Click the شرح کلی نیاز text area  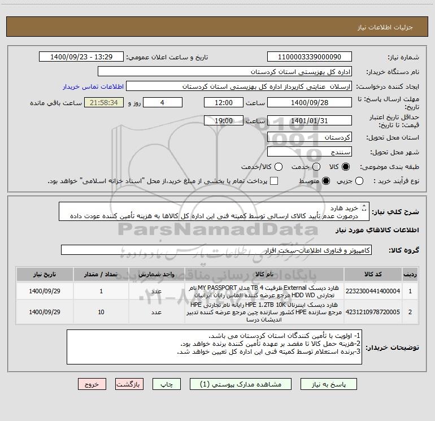(214, 212)
